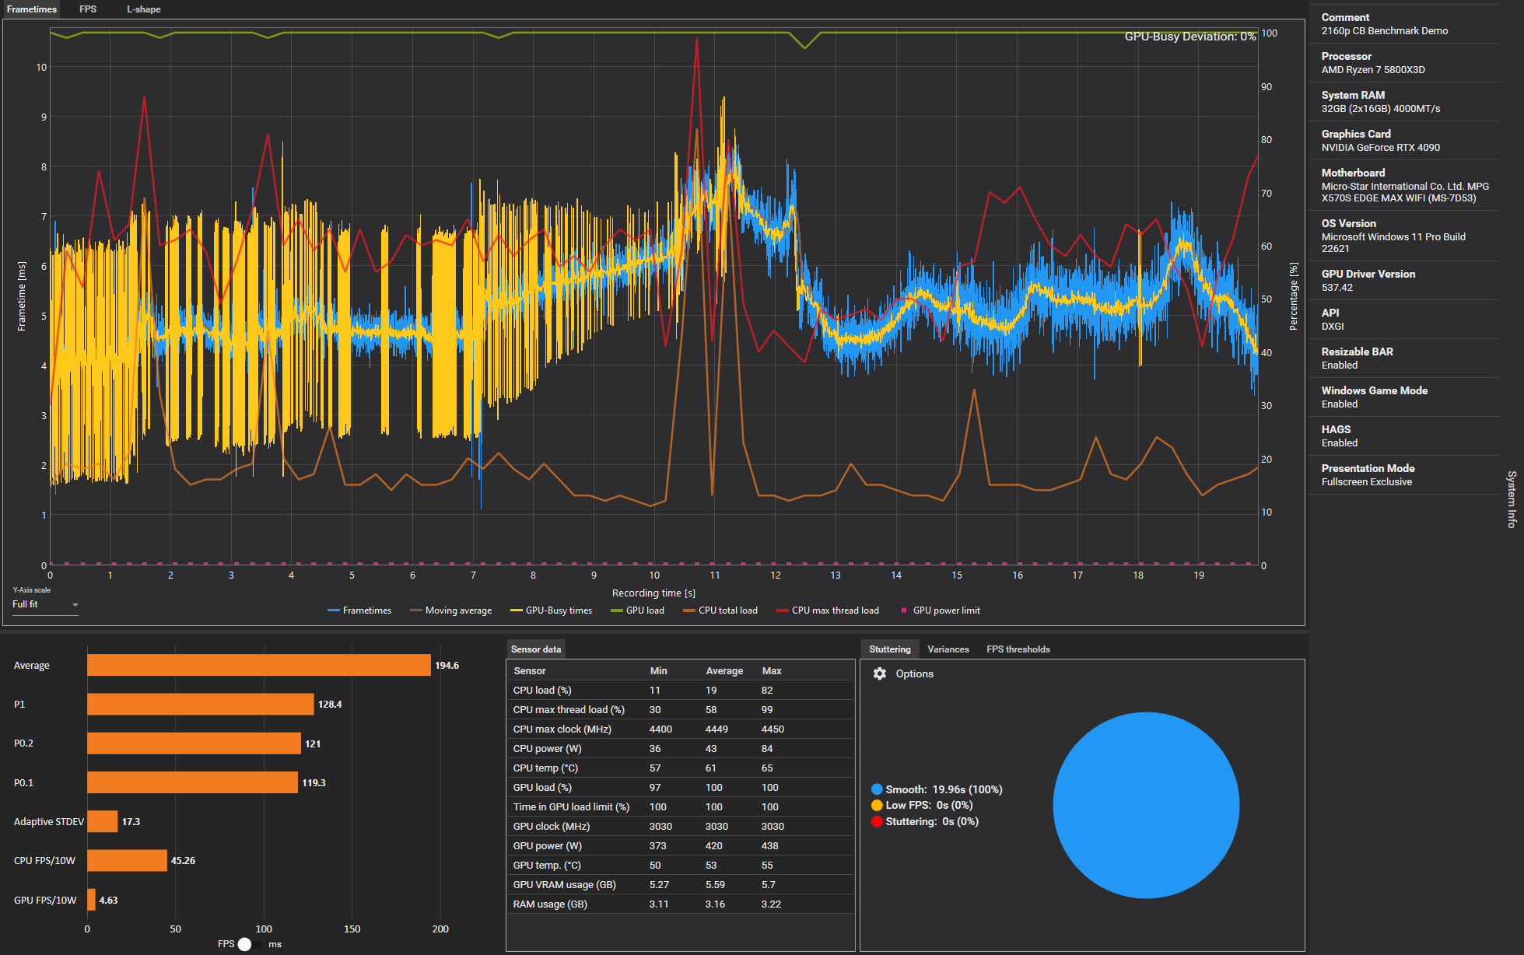This screenshot has height=955, width=1524.
Task: Select the GPU clock (MHz) row
Action: click(681, 827)
